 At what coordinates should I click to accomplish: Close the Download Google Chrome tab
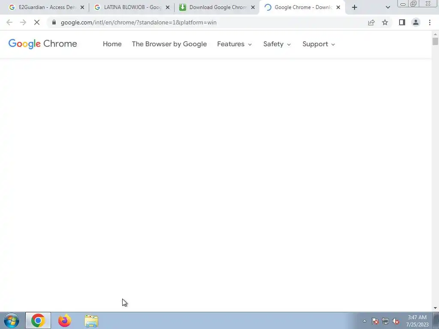coord(253,7)
